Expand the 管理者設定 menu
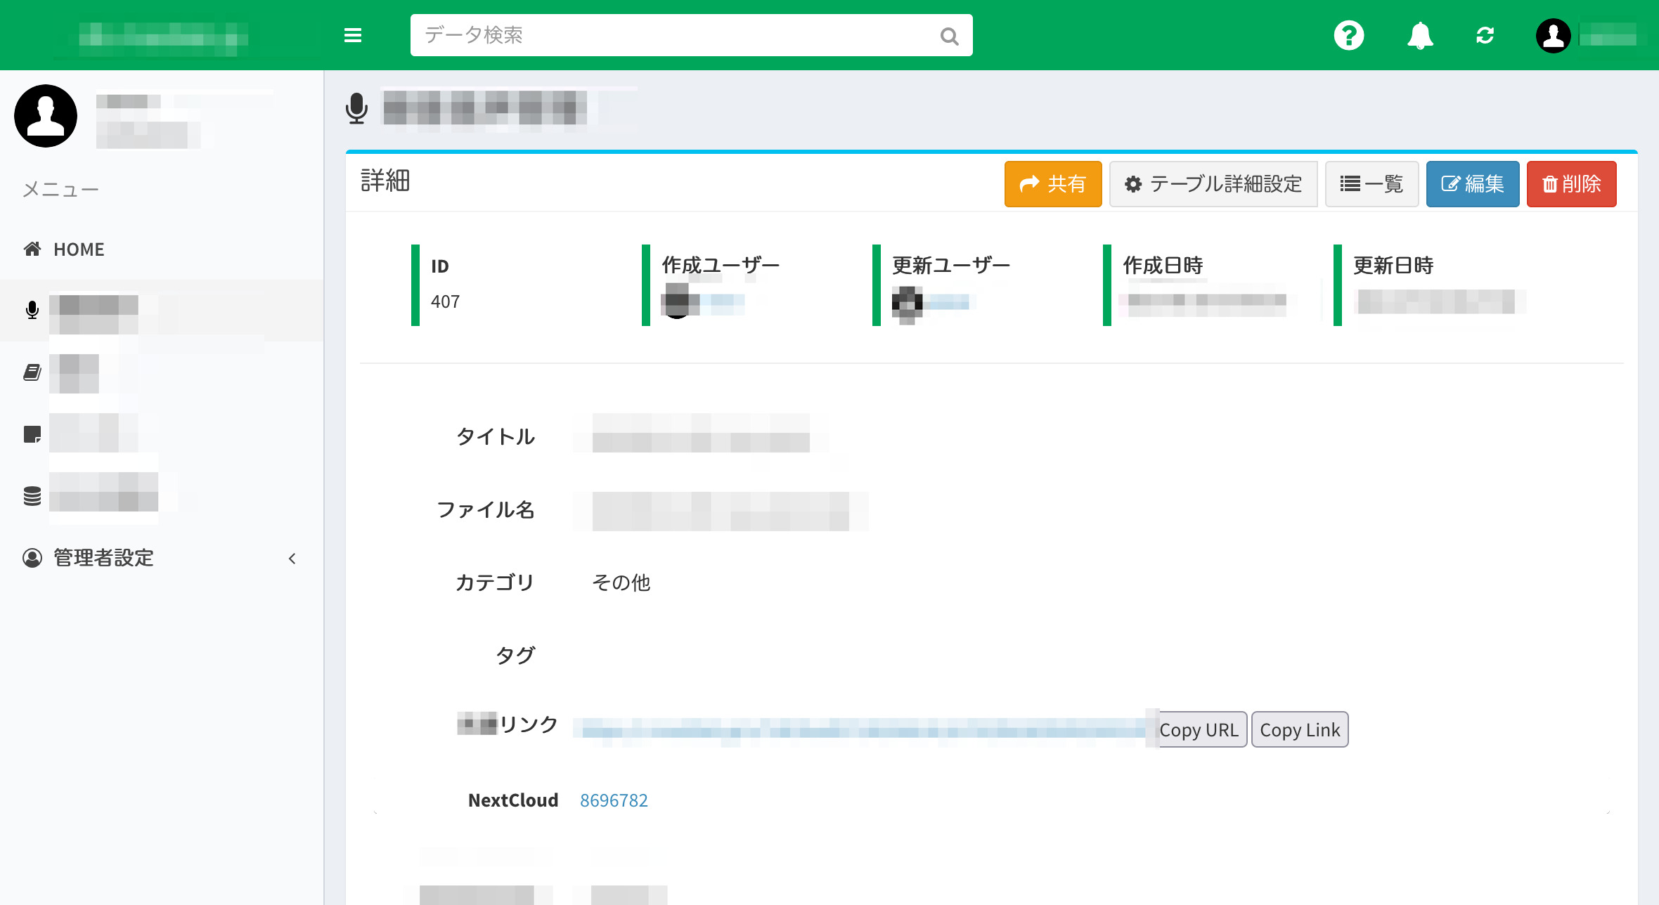Viewport: 1659px width, 905px height. pos(104,558)
